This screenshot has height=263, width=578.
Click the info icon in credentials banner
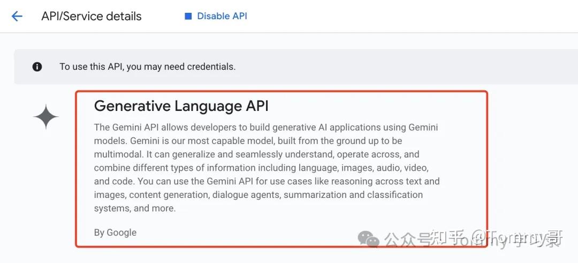37,67
